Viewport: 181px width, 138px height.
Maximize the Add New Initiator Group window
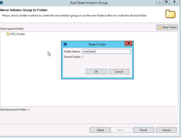[166, 2]
